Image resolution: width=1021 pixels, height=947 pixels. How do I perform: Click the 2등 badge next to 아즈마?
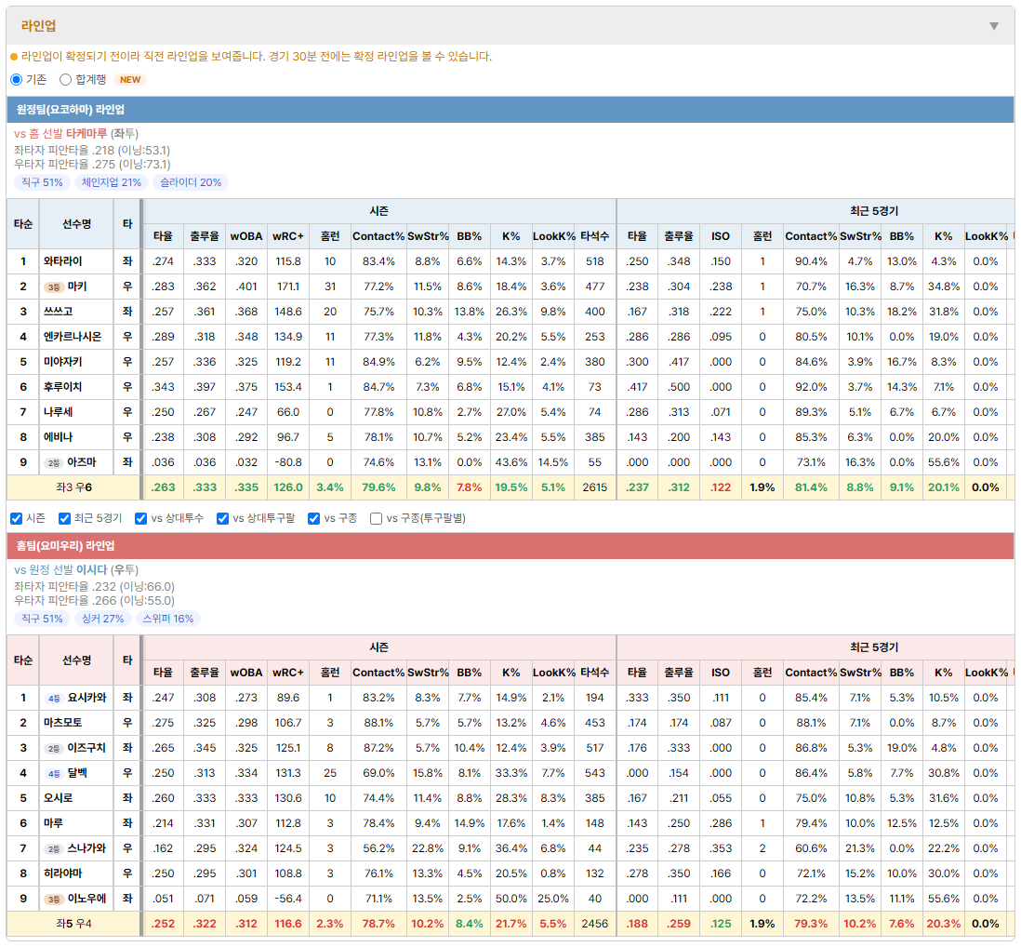point(53,463)
